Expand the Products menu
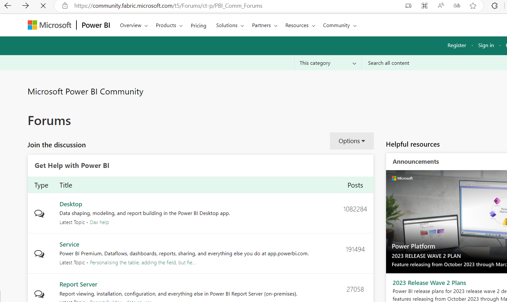 (x=169, y=25)
